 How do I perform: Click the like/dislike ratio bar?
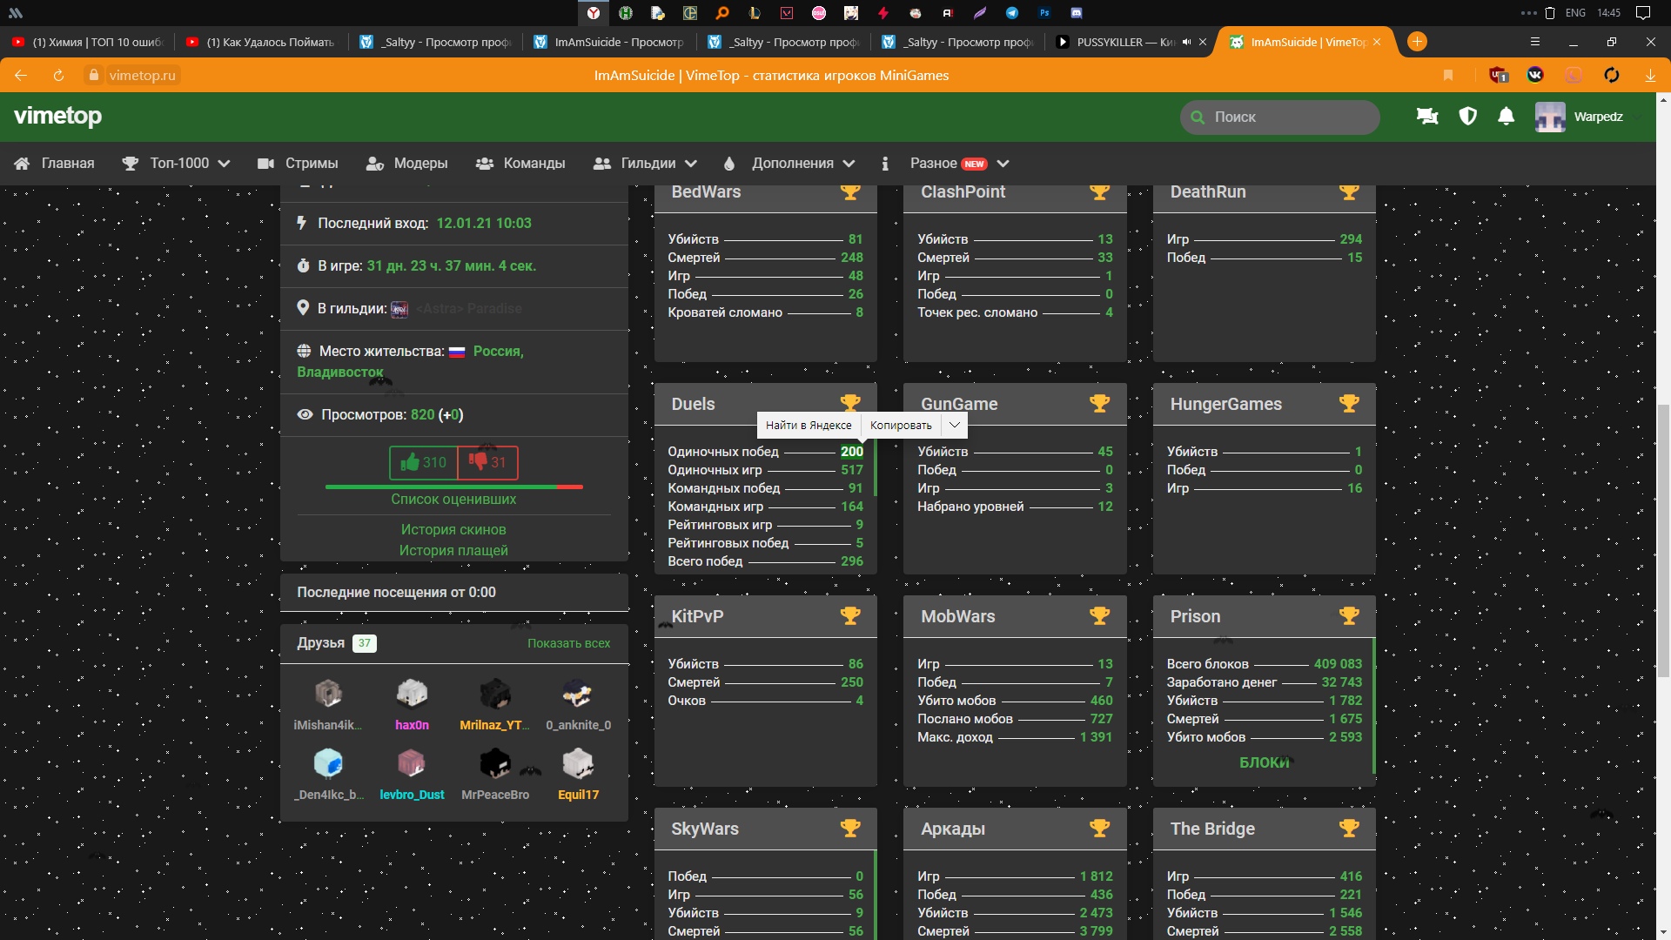[453, 487]
